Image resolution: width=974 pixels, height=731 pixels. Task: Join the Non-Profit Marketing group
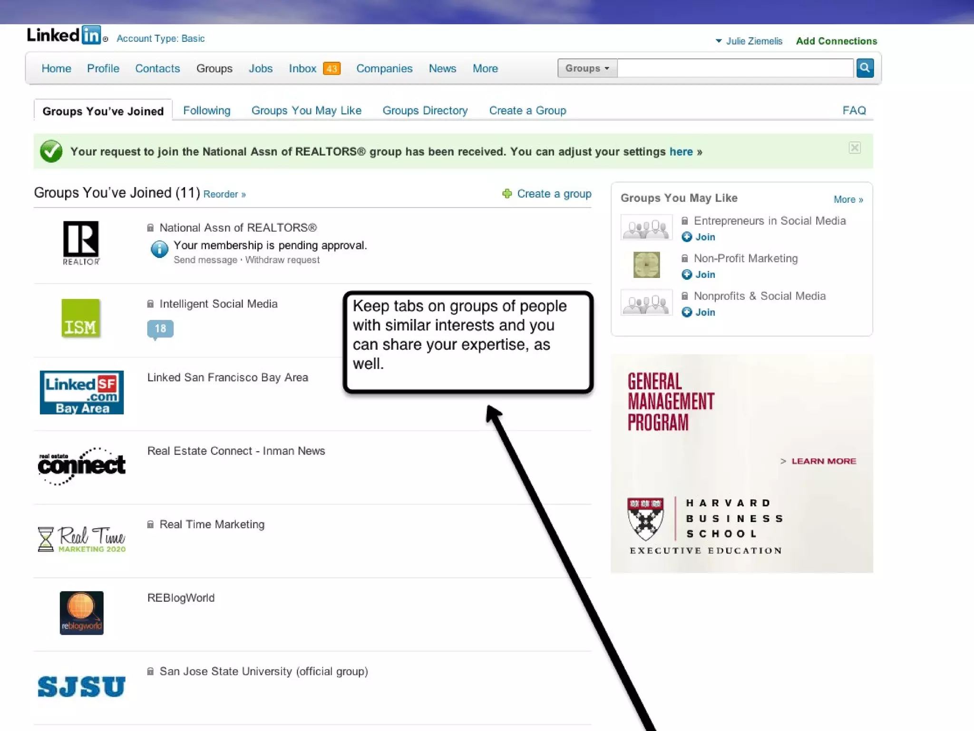(699, 275)
